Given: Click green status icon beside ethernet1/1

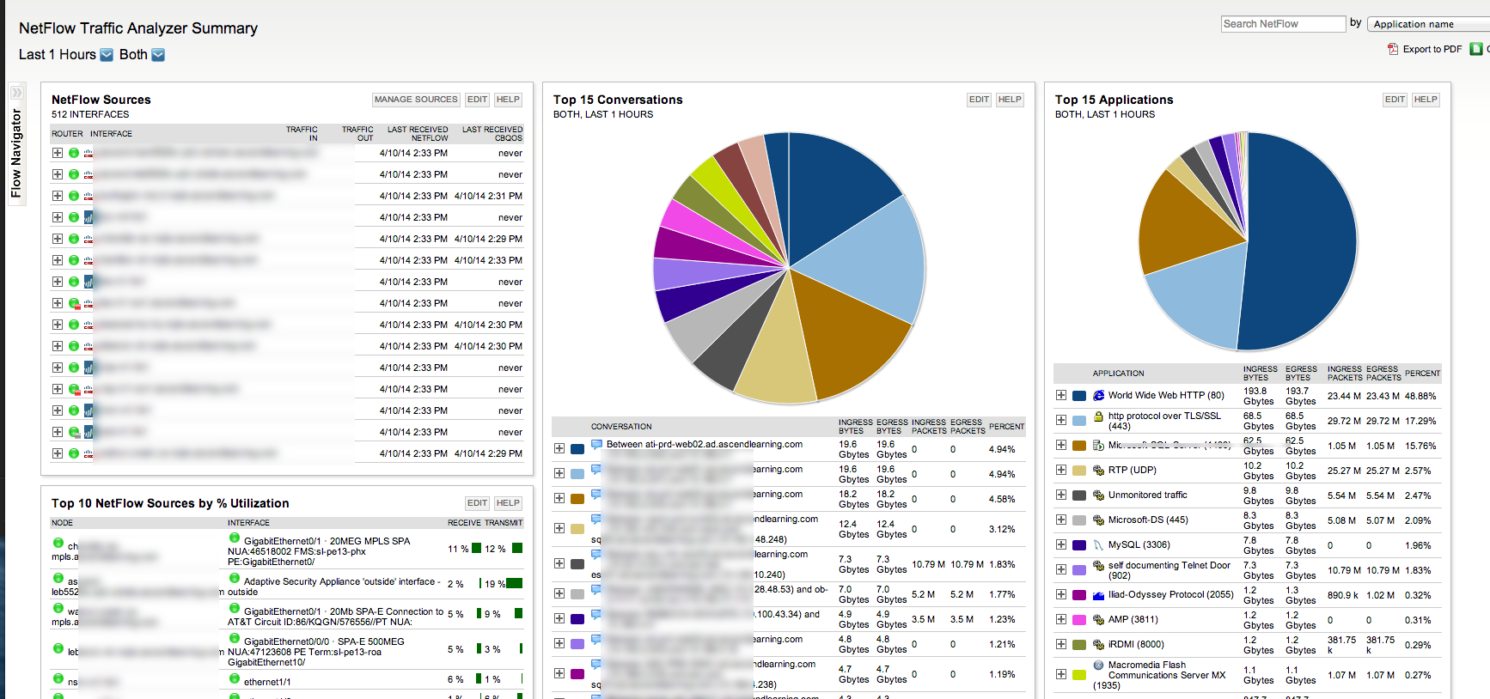Looking at the screenshot, I should (235, 680).
